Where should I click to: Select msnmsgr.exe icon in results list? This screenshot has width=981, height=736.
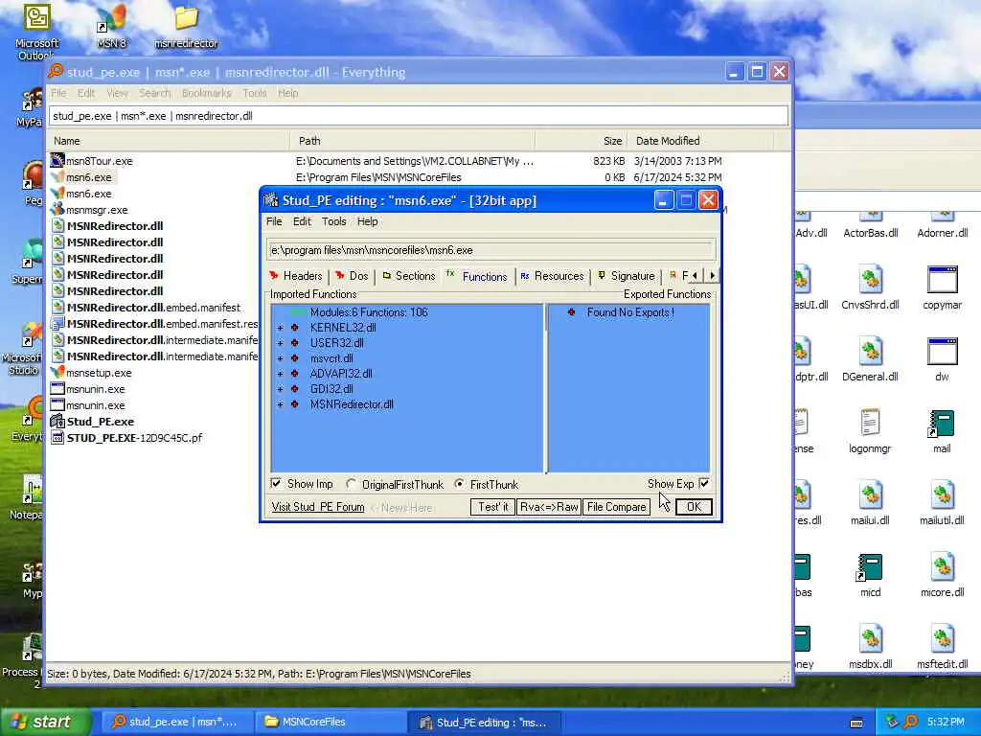click(57, 210)
